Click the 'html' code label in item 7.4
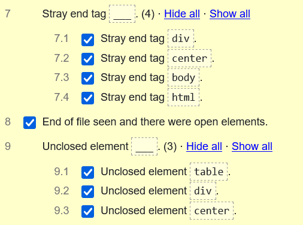The image size is (303, 225). coord(183,97)
